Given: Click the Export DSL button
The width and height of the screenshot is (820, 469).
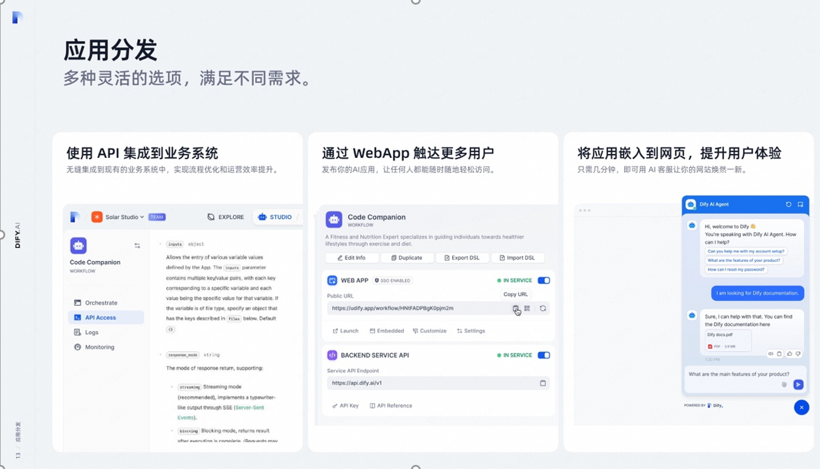Looking at the screenshot, I should click(x=462, y=258).
